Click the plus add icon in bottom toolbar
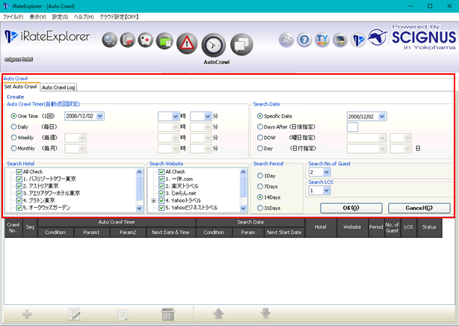This screenshot has width=459, height=326. (28, 313)
